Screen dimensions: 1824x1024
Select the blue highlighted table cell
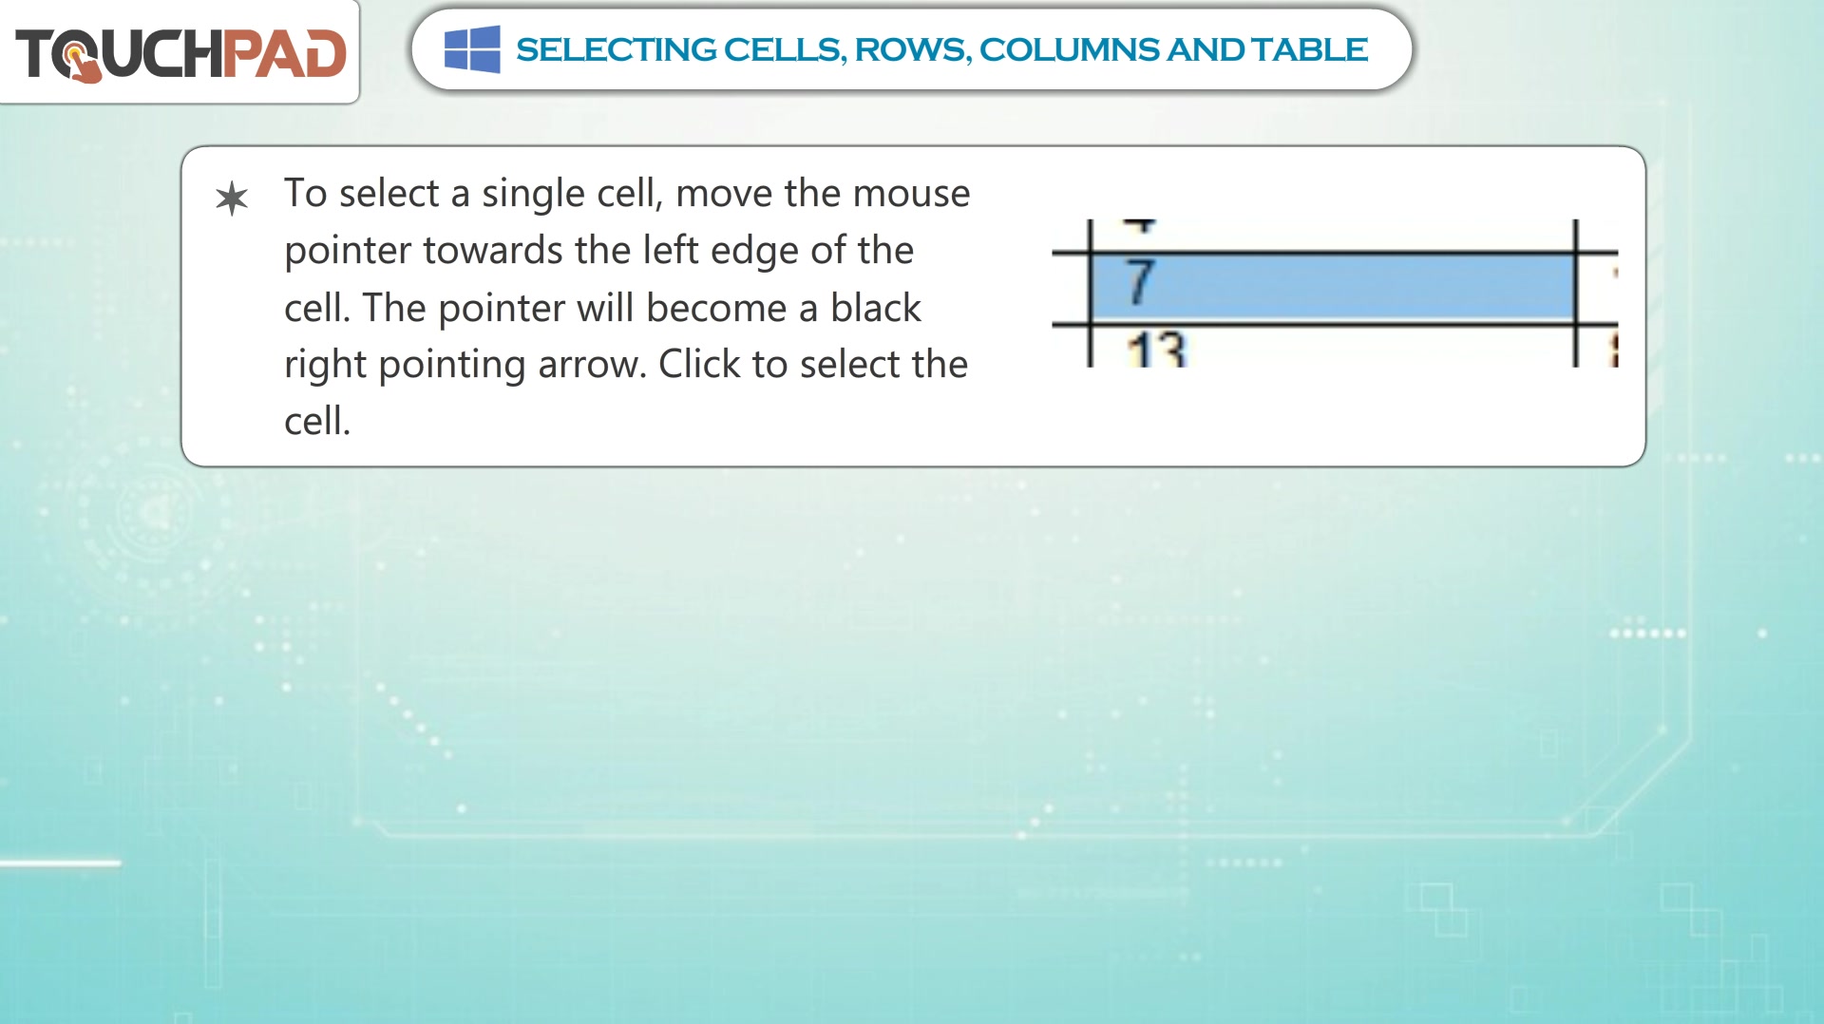[x=1333, y=287]
